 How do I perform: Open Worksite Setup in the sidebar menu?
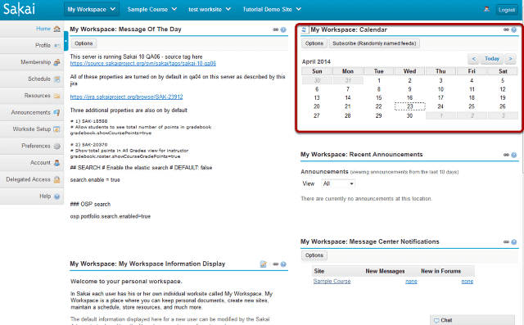(33, 129)
